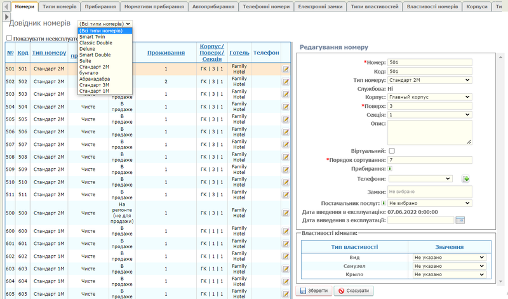
Task: Select Smart Twin option in dropdown
Action: point(93,36)
